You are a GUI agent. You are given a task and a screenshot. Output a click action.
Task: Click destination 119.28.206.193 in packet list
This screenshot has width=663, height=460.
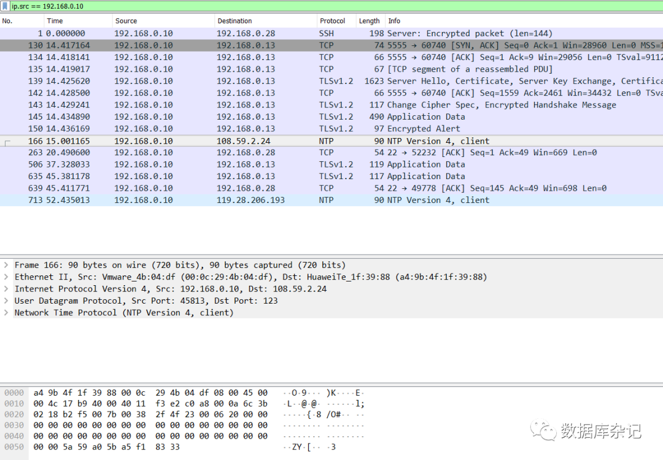pos(250,200)
